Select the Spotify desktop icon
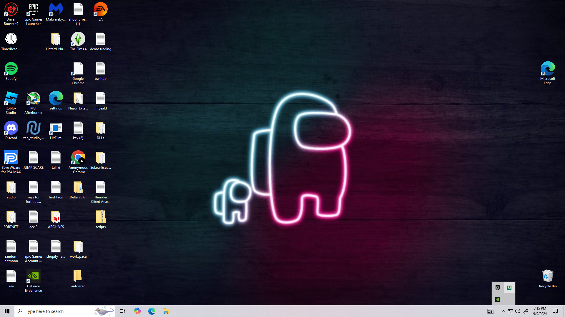This screenshot has height=317, width=565. point(11,71)
